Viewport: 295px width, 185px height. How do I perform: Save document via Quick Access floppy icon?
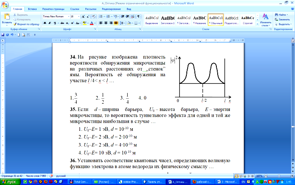click(3, 35)
